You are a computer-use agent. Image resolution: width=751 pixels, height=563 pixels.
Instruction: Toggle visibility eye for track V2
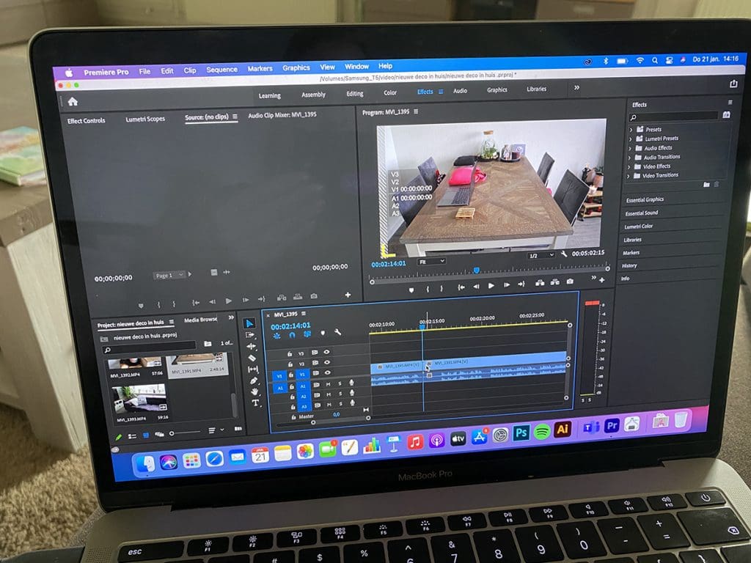[327, 363]
